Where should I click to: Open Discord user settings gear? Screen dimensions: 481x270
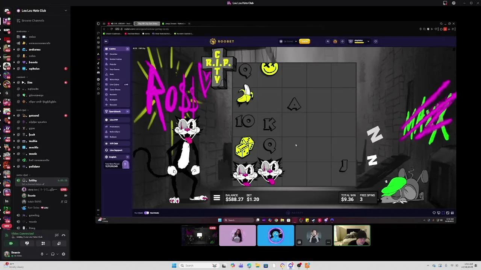64,254
